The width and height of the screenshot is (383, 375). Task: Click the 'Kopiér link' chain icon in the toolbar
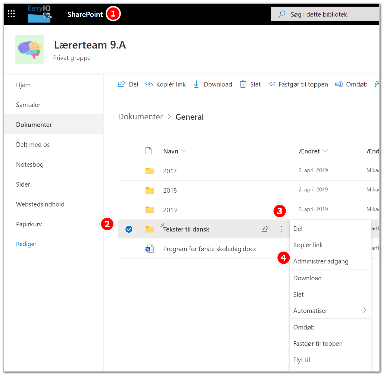pyautogui.click(x=149, y=84)
